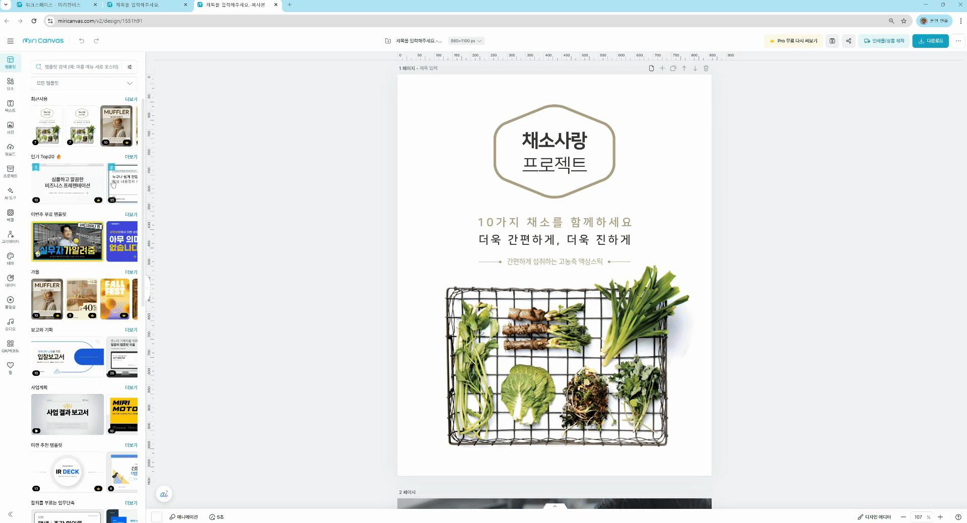Delete page 1 with the trash icon
This screenshot has width=967, height=523.
tap(706, 68)
